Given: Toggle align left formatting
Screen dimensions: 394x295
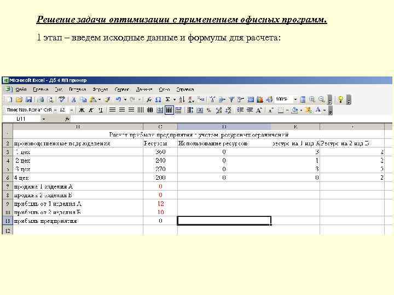Looking at the screenshot, I should (112, 110).
